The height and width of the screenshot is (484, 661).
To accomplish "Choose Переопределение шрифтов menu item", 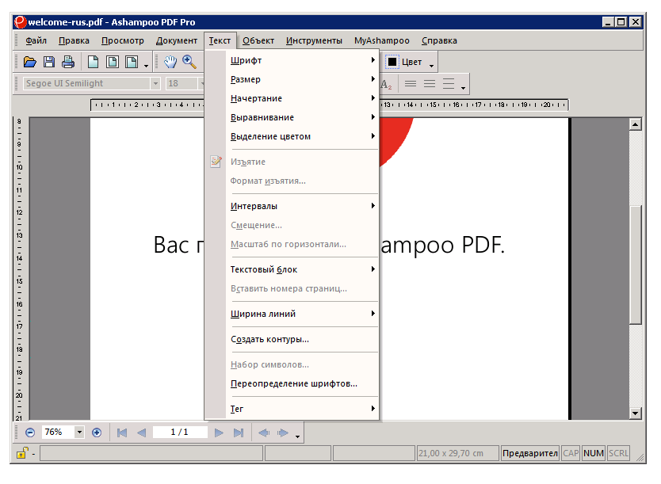I will pyautogui.click(x=302, y=383).
